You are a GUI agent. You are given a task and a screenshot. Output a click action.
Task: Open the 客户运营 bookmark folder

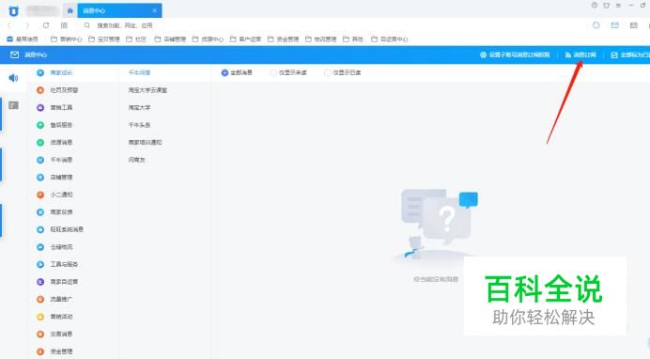tap(245, 39)
